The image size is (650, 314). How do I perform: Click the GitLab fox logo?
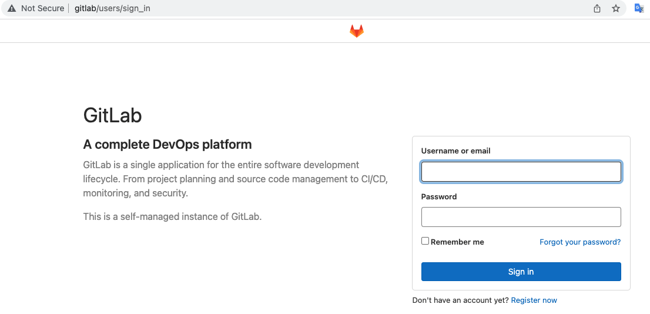(357, 31)
